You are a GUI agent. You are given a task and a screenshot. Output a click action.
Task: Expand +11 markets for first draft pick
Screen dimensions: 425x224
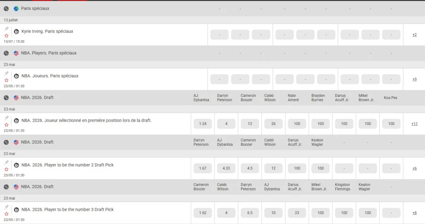coord(415,124)
